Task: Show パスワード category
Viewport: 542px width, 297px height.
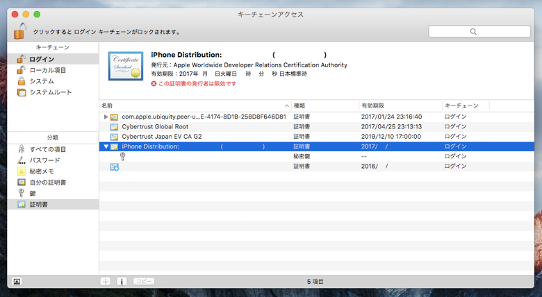Action: coord(53,160)
